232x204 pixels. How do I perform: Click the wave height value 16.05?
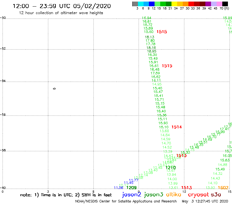227,156
